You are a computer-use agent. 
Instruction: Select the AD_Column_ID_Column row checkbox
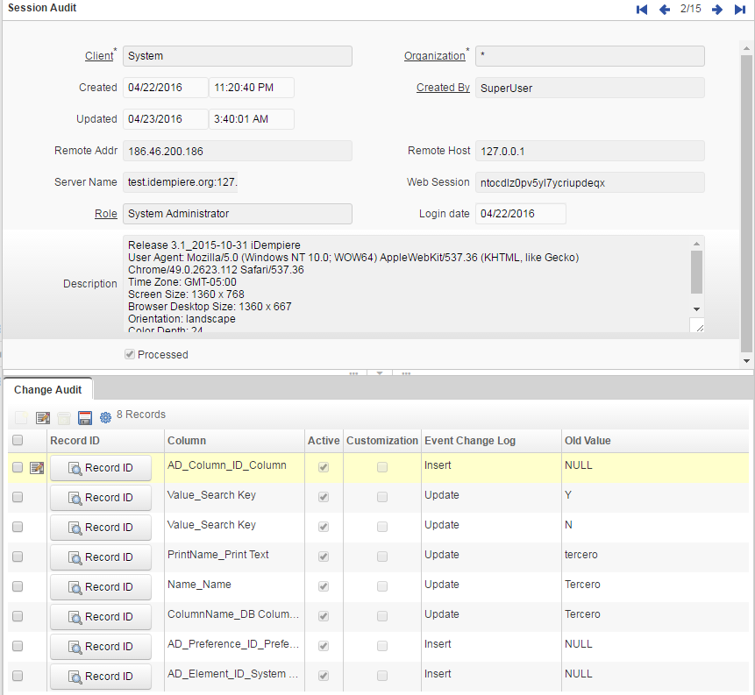click(18, 467)
